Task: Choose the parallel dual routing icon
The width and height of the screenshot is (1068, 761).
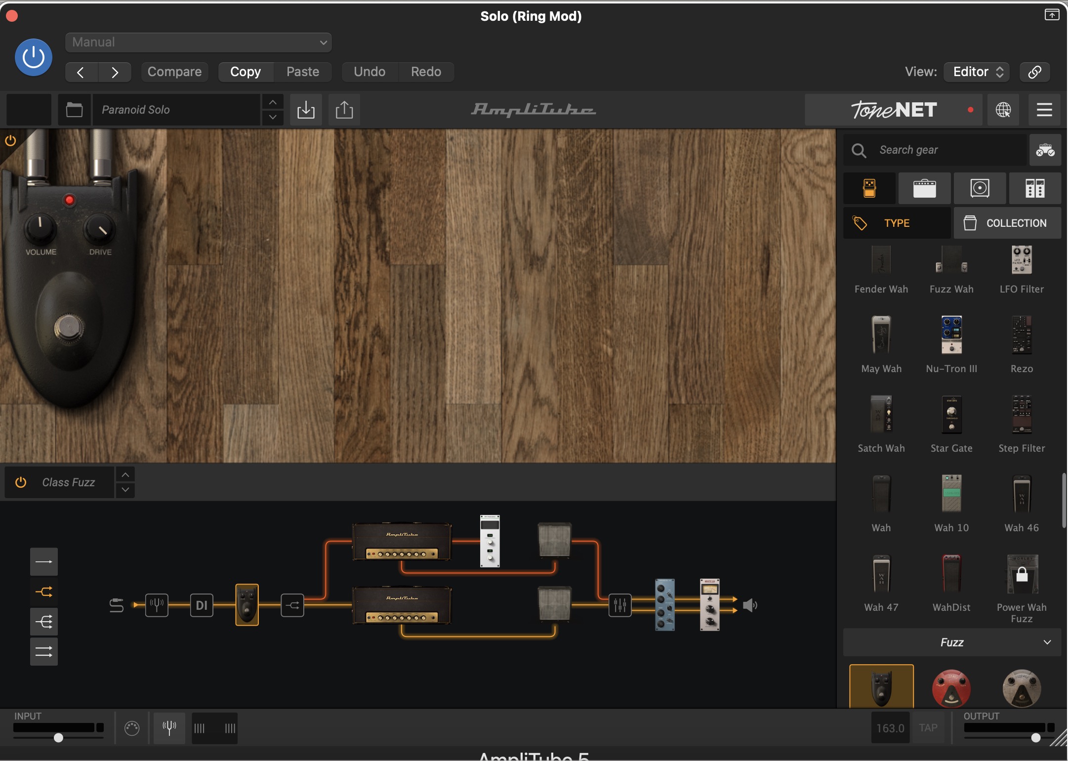Action: pos(44,652)
